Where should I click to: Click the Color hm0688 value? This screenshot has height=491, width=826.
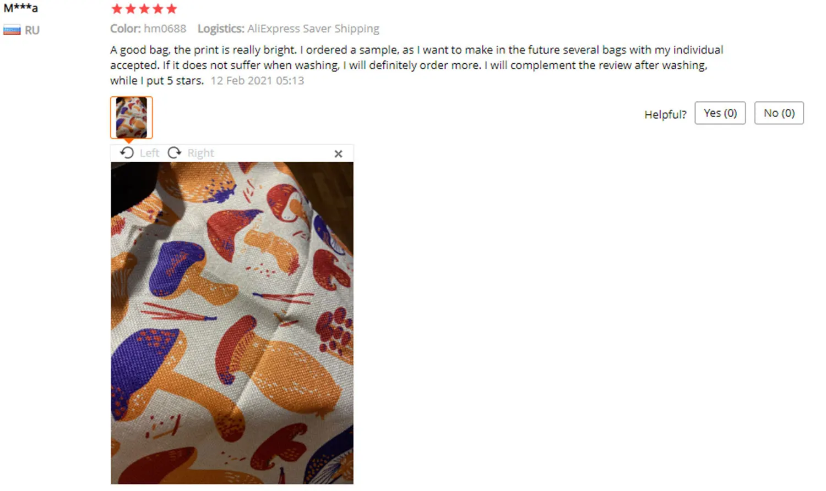point(165,29)
